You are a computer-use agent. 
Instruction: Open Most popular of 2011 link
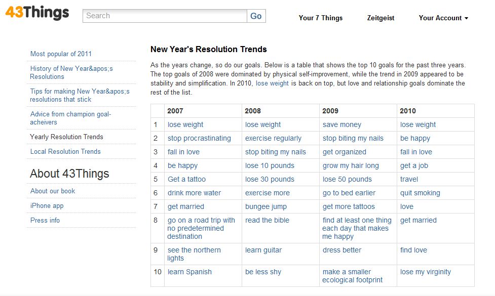[61, 54]
